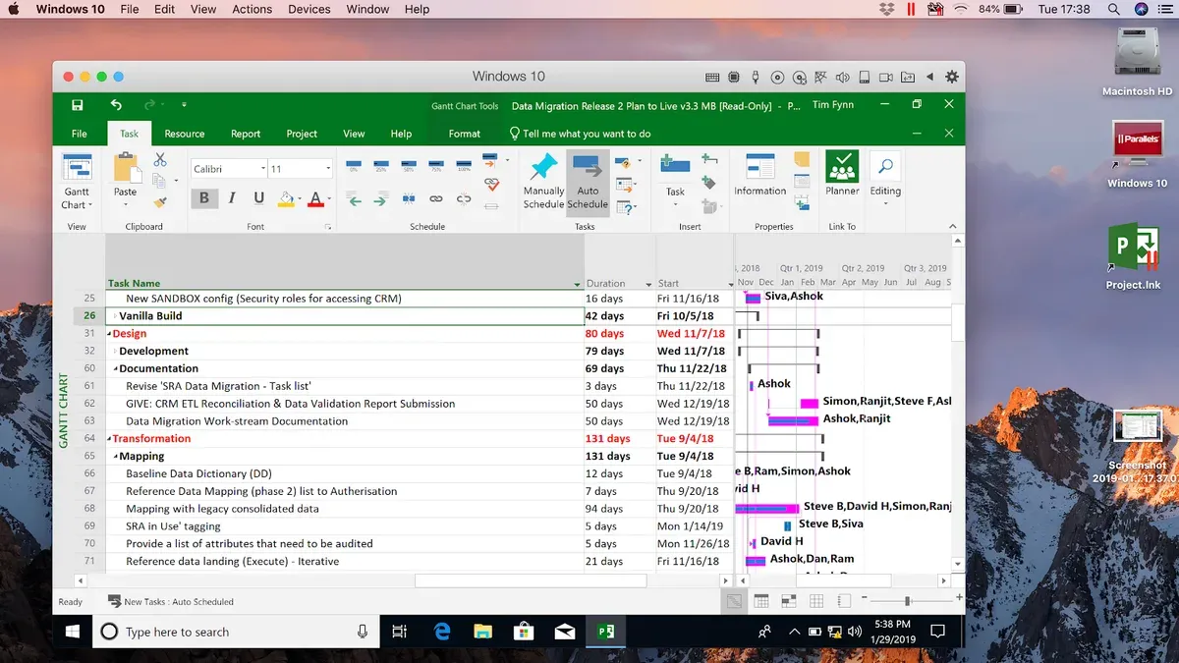The height and width of the screenshot is (663, 1179).
Task: Toggle Bold formatting
Action: click(204, 198)
